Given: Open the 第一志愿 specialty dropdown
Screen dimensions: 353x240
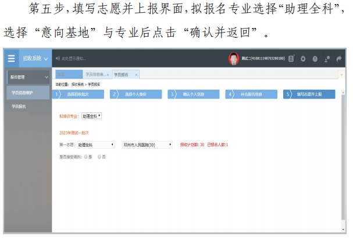Looking at the screenshot, I should [x=96, y=145].
